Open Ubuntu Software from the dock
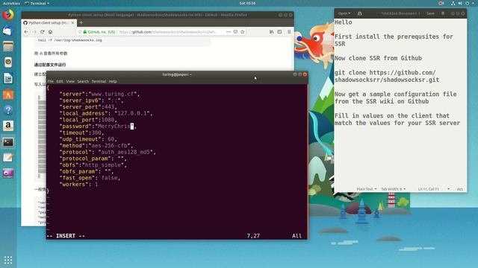The height and width of the screenshot is (268, 478). [x=8, y=95]
